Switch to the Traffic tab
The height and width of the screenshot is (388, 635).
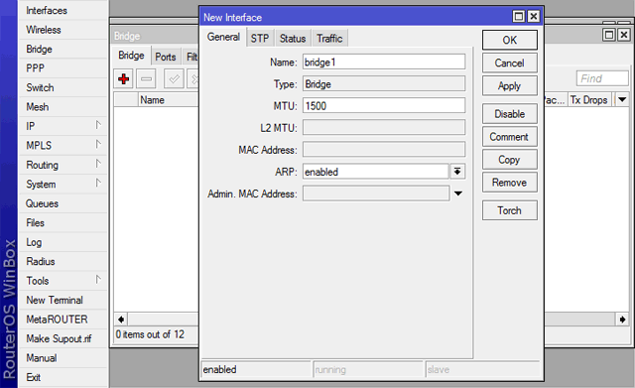329,38
